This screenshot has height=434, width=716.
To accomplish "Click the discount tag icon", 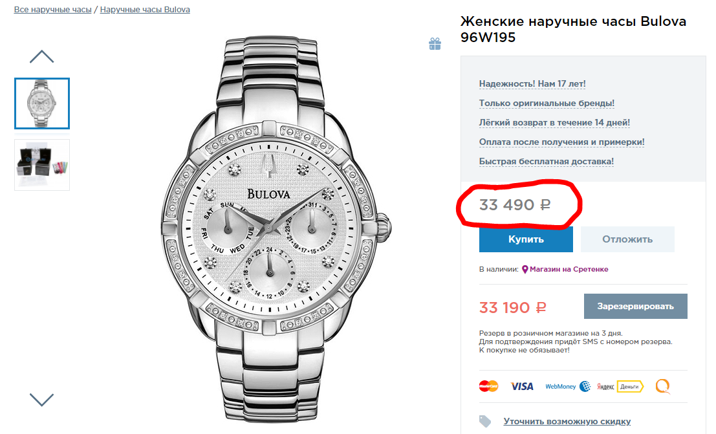I will click(x=485, y=421).
